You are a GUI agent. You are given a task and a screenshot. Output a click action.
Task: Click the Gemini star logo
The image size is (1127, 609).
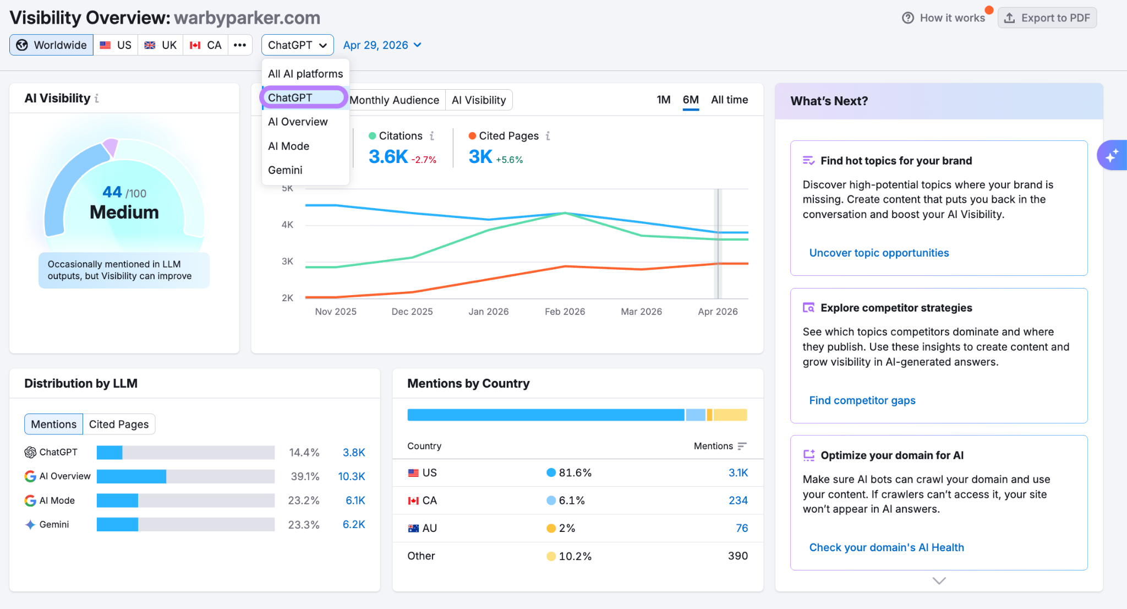[x=30, y=525]
